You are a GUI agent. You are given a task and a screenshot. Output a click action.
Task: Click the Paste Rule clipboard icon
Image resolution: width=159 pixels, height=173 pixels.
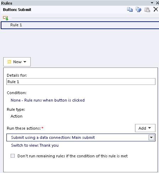[x=147, y=10]
